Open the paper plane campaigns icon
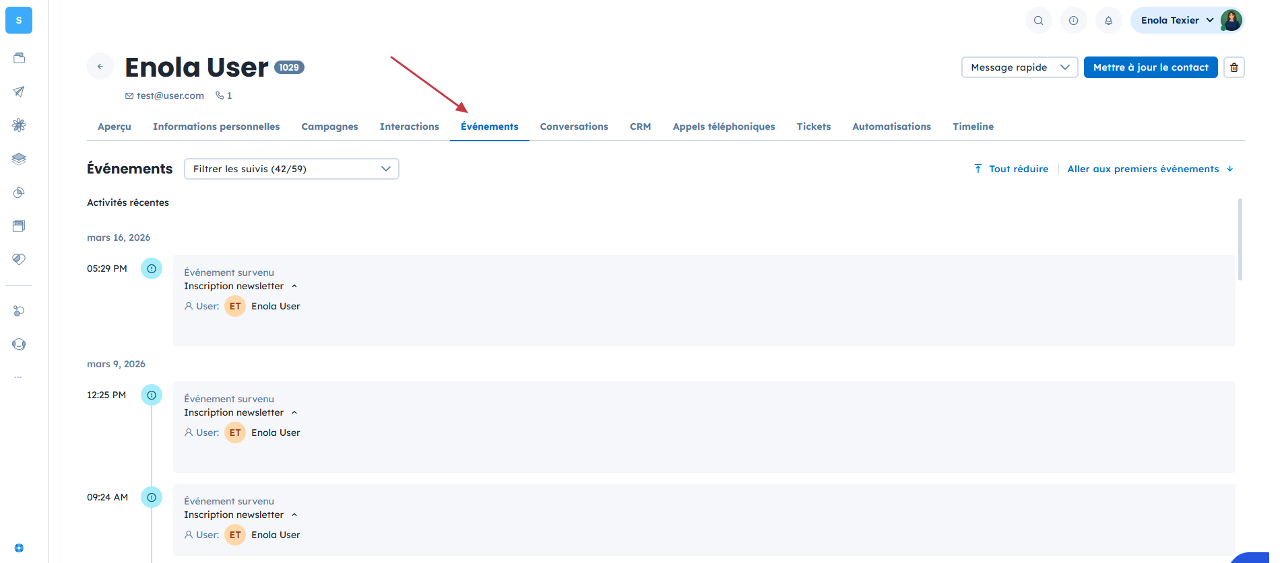Screen dimensions: 1280x563 tap(19, 91)
